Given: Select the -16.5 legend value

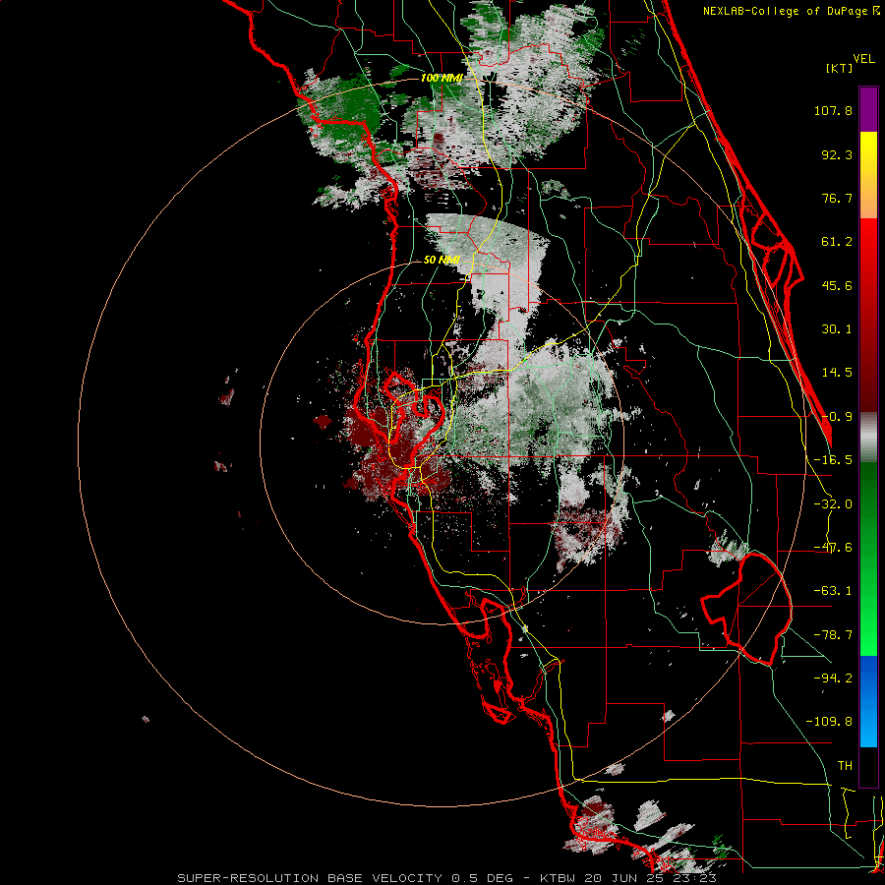Looking at the screenshot, I should pyautogui.click(x=833, y=460).
